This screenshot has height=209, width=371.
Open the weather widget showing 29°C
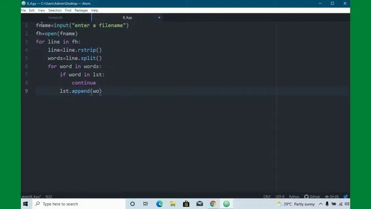point(295,204)
